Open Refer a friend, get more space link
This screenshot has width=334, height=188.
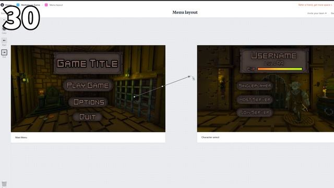tap(315, 5)
